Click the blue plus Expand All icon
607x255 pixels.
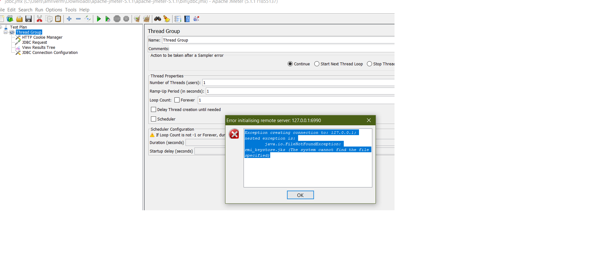pos(69,19)
